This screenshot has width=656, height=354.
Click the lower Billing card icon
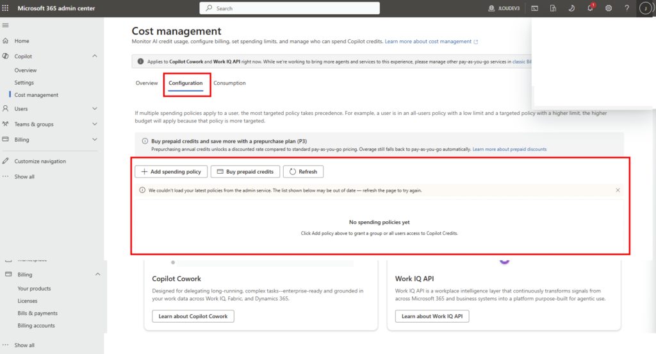pos(8,274)
